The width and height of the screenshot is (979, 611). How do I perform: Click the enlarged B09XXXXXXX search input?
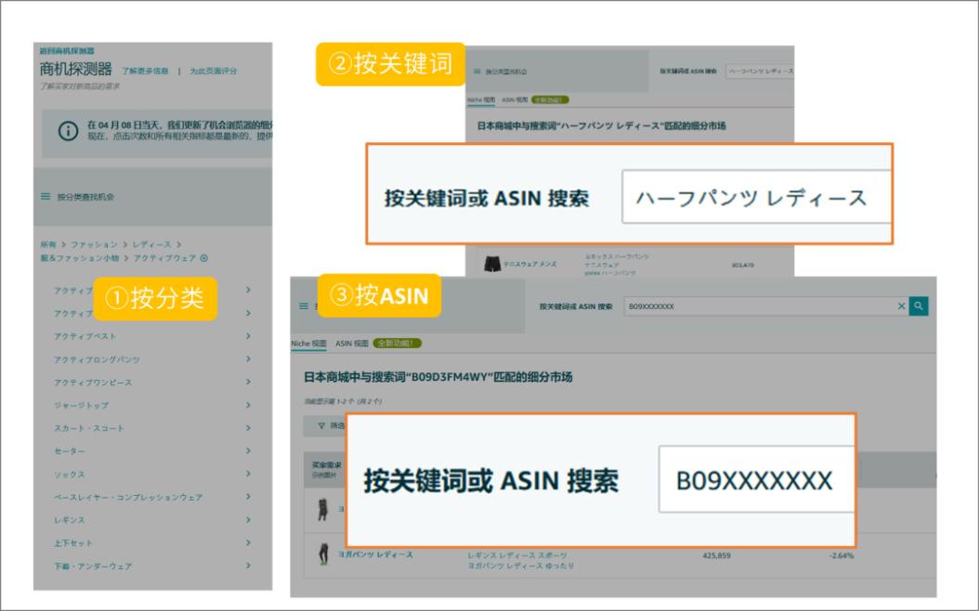[x=754, y=481]
